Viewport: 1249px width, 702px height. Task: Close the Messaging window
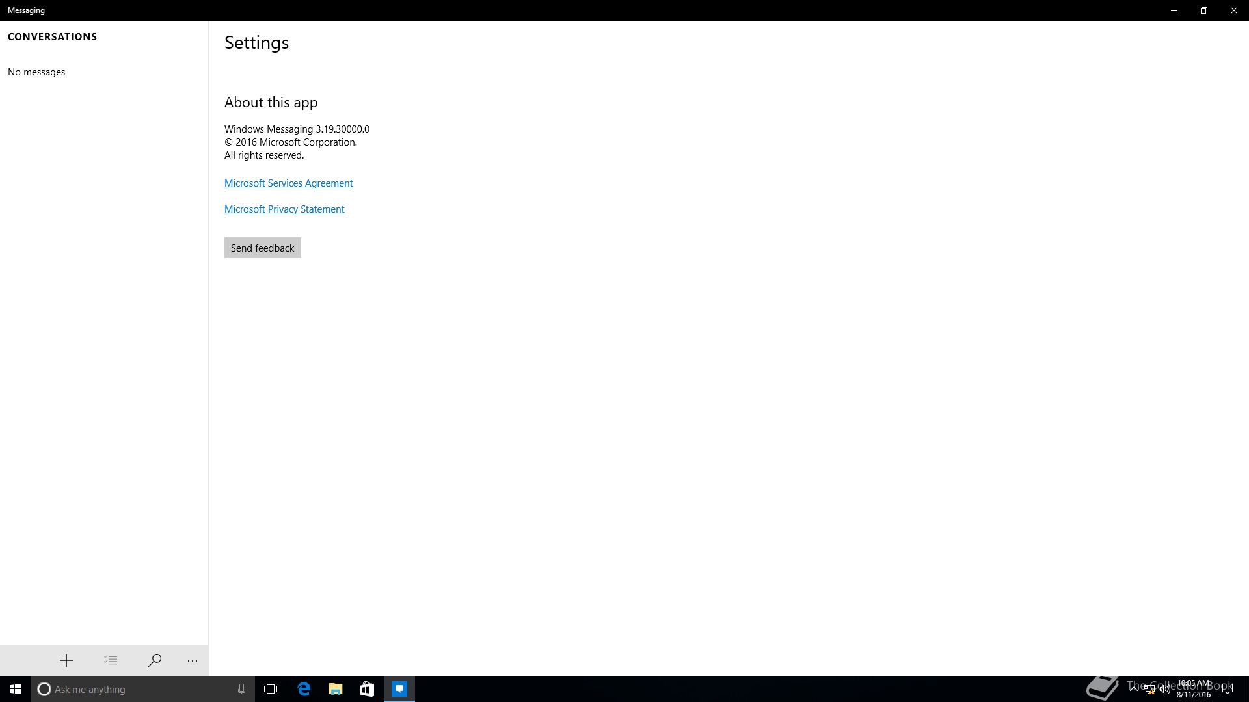point(1234,10)
